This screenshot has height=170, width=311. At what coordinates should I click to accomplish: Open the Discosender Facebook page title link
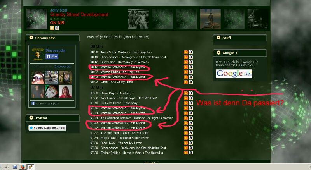click(56, 50)
